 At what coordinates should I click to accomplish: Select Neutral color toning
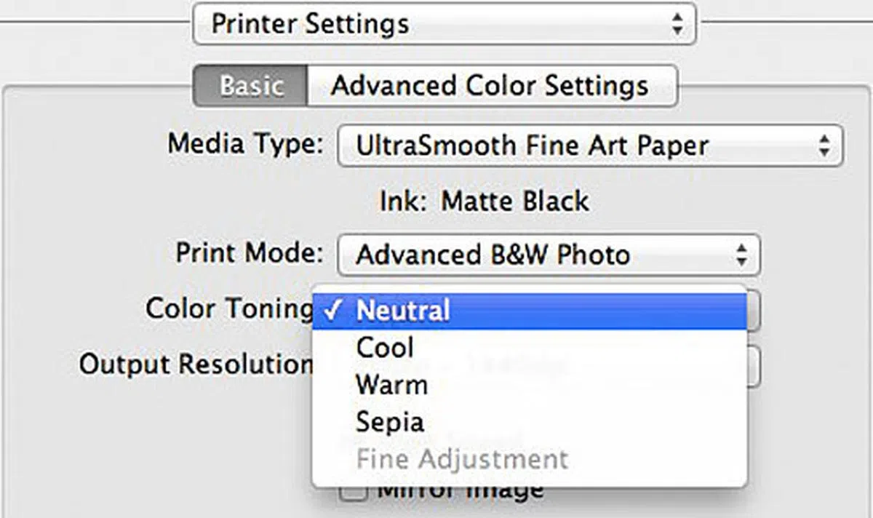402,311
